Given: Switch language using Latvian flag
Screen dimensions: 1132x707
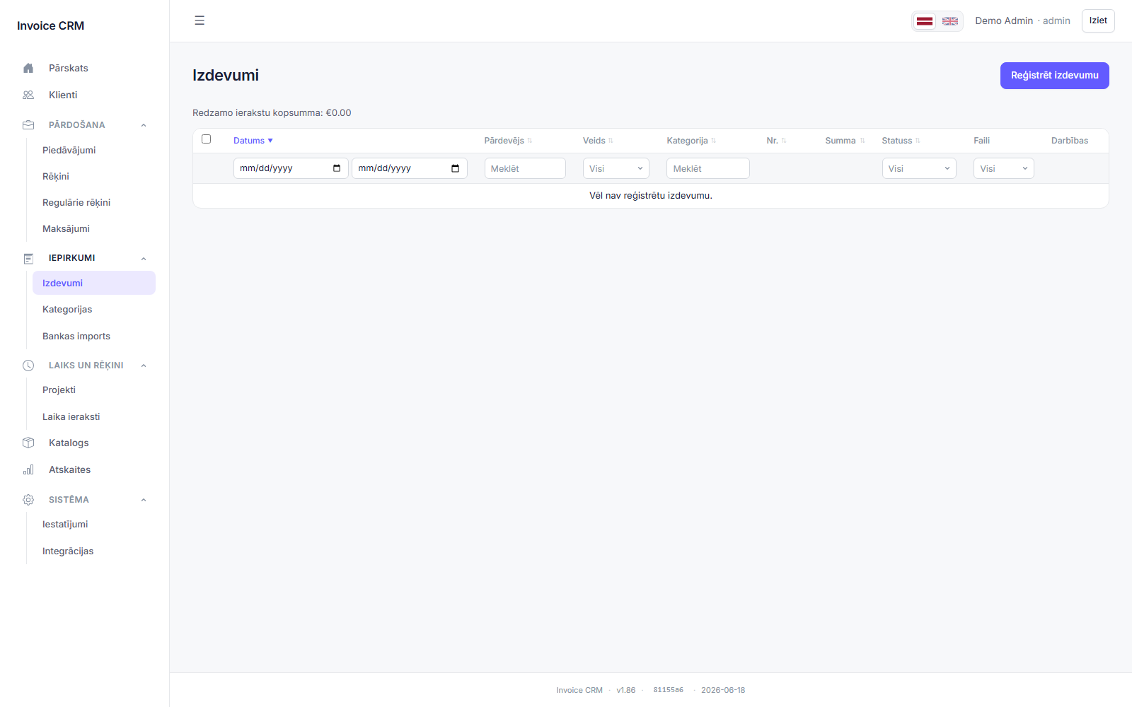Looking at the screenshot, I should [x=925, y=21].
